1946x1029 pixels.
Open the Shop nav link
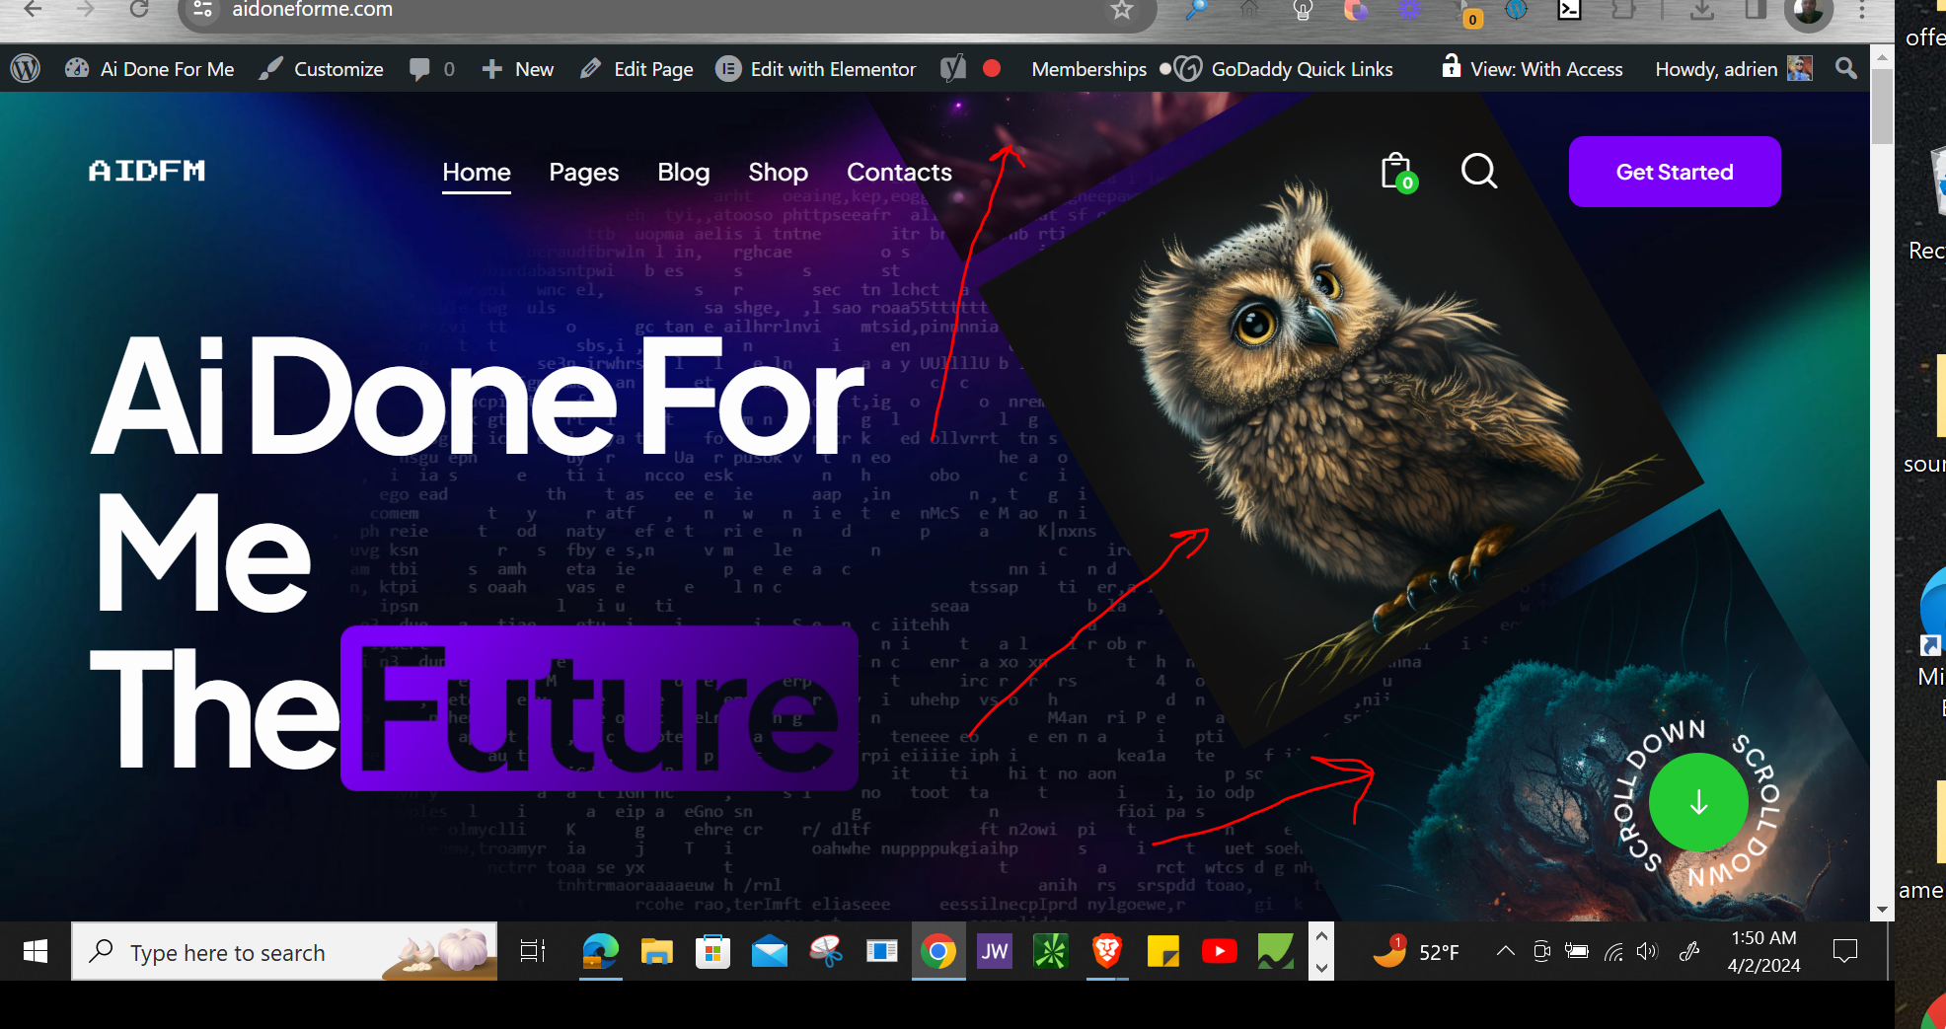pos(778,172)
